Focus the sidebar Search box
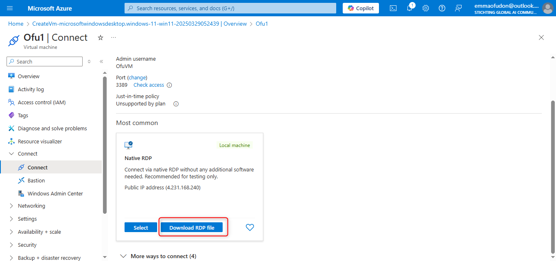The image size is (556, 261). (x=45, y=61)
